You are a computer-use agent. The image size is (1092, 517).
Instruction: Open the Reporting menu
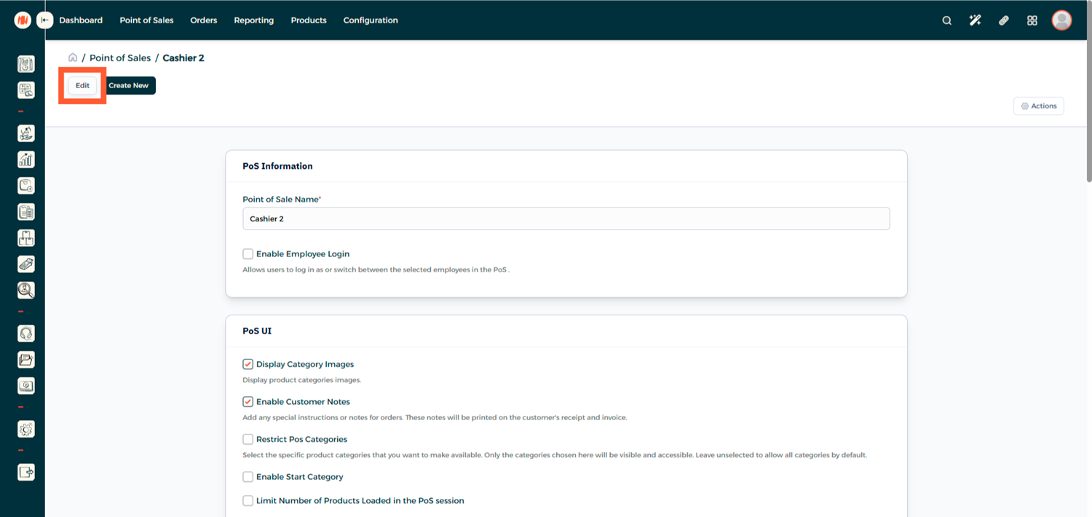[x=253, y=20]
